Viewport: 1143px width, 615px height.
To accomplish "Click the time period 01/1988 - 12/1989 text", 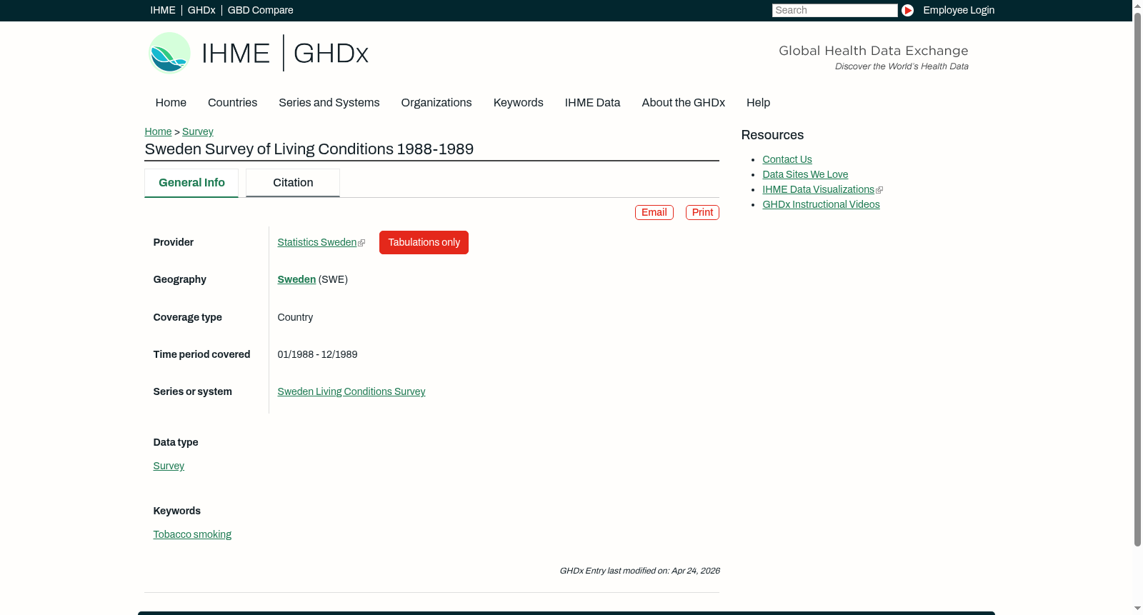I will point(317,355).
